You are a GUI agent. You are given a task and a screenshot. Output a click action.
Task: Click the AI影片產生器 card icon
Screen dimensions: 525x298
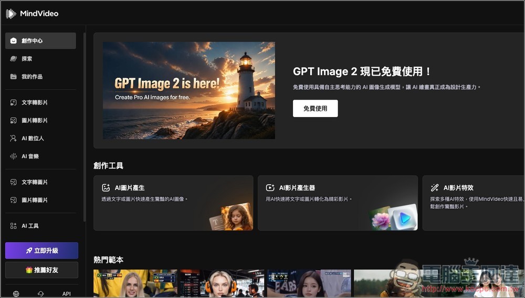270,188
